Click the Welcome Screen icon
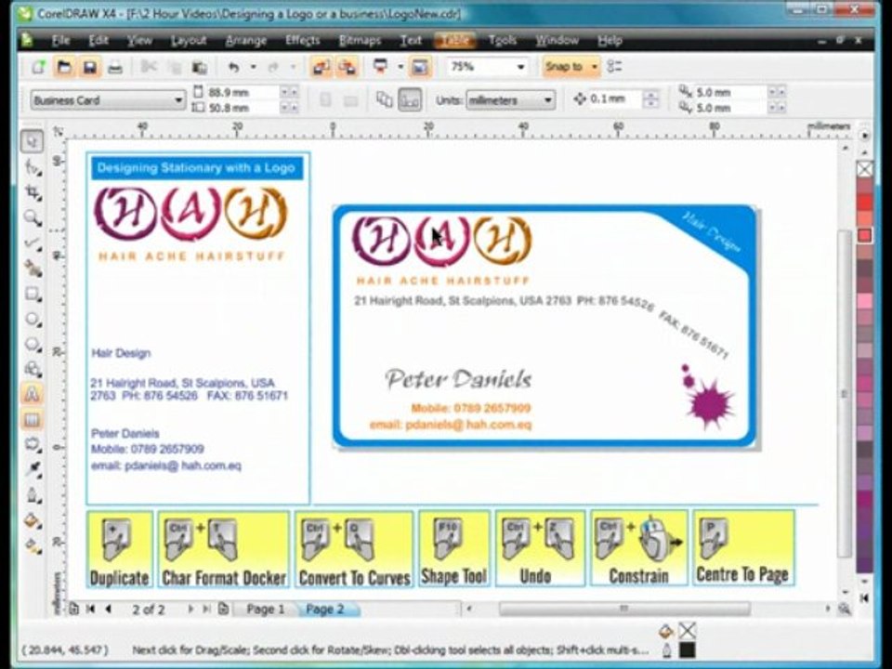892x669 pixels. point(420,67)
